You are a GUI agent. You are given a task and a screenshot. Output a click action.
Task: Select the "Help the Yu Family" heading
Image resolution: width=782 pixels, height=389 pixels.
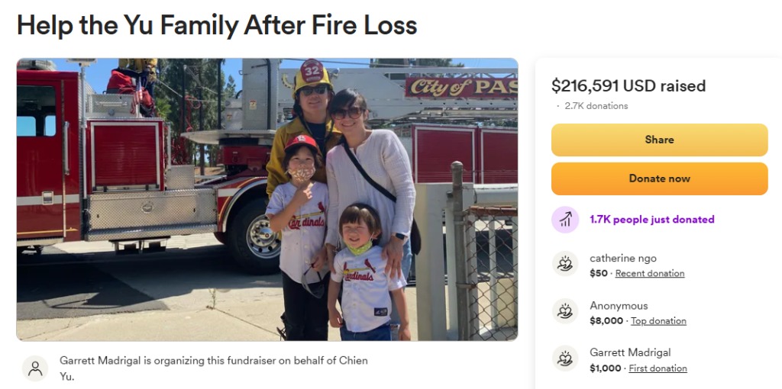click(x=217, y=25)
